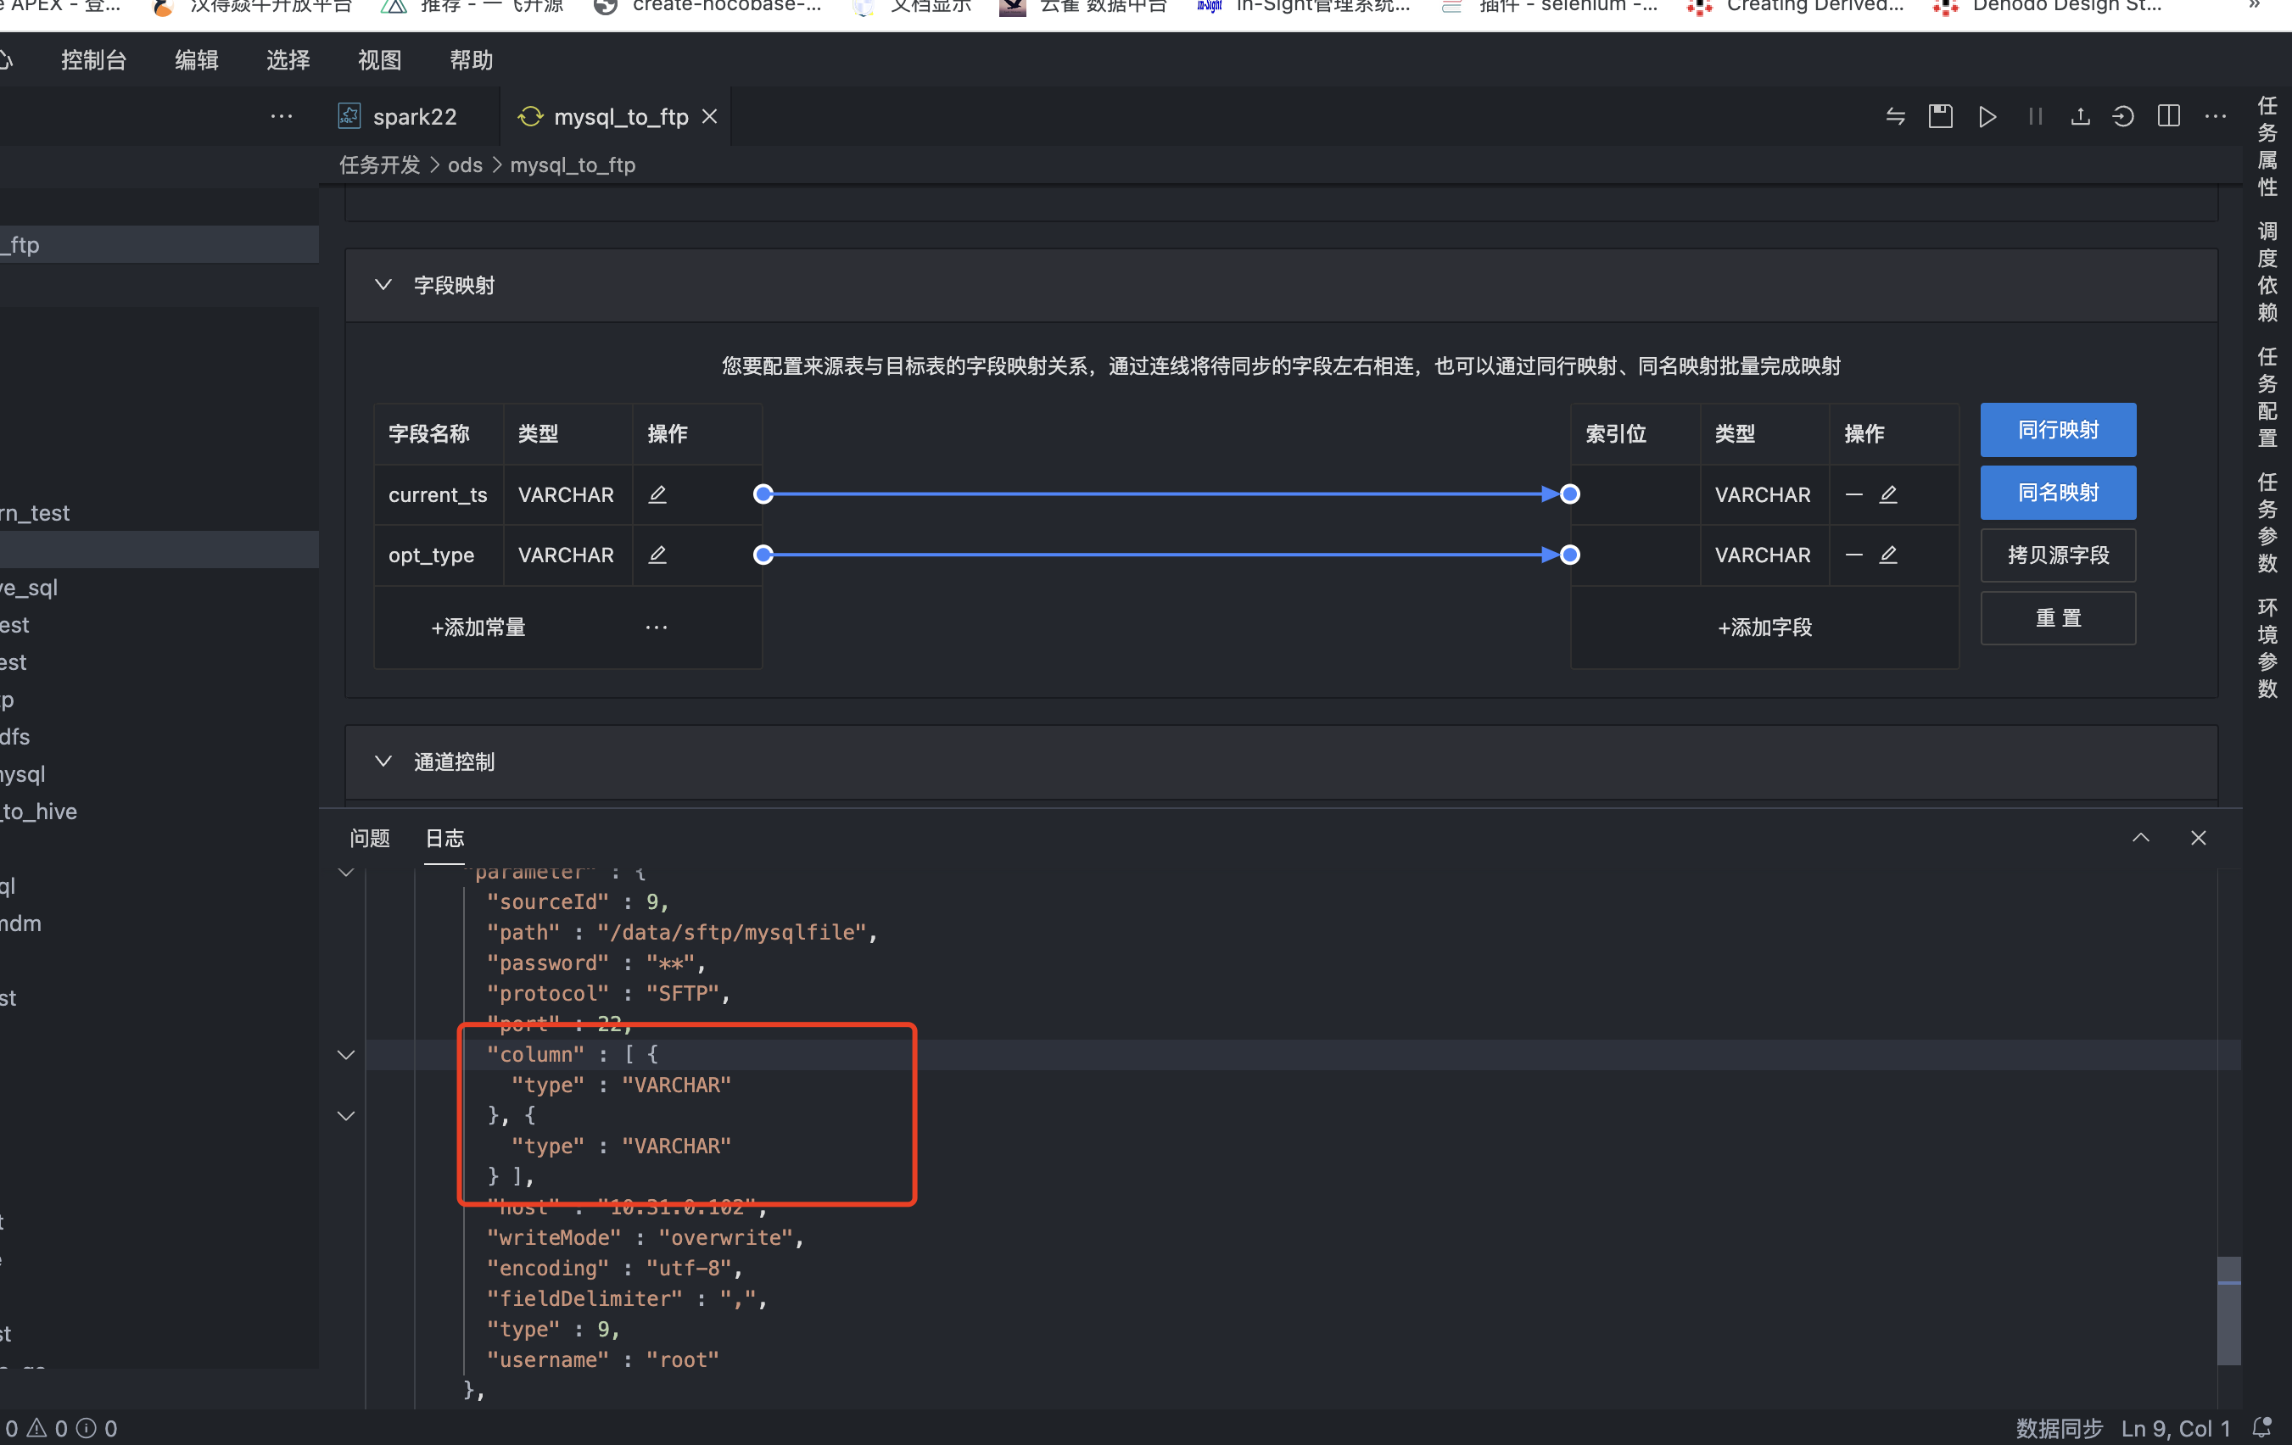
Task: Click the save (floppy disk) toolbar icon
Action: [1940, 117]
